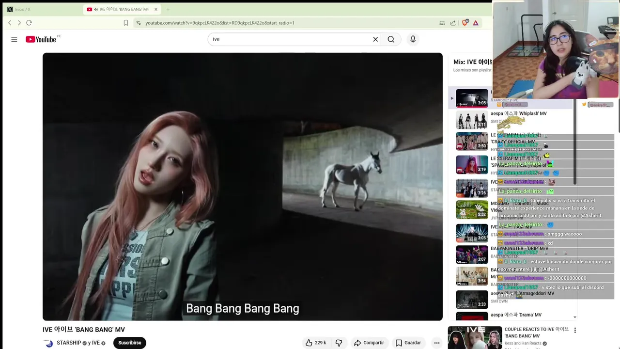Image resolution: width=620 pixels, height=349 pixels.
Task: Save video with Guardar button
Action: click(408, 343)
